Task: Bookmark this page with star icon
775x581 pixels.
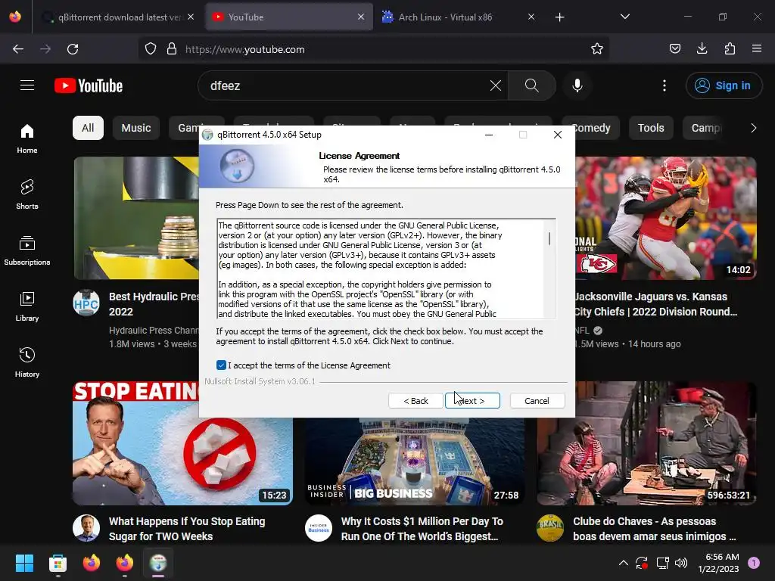Action: [597, 49]
